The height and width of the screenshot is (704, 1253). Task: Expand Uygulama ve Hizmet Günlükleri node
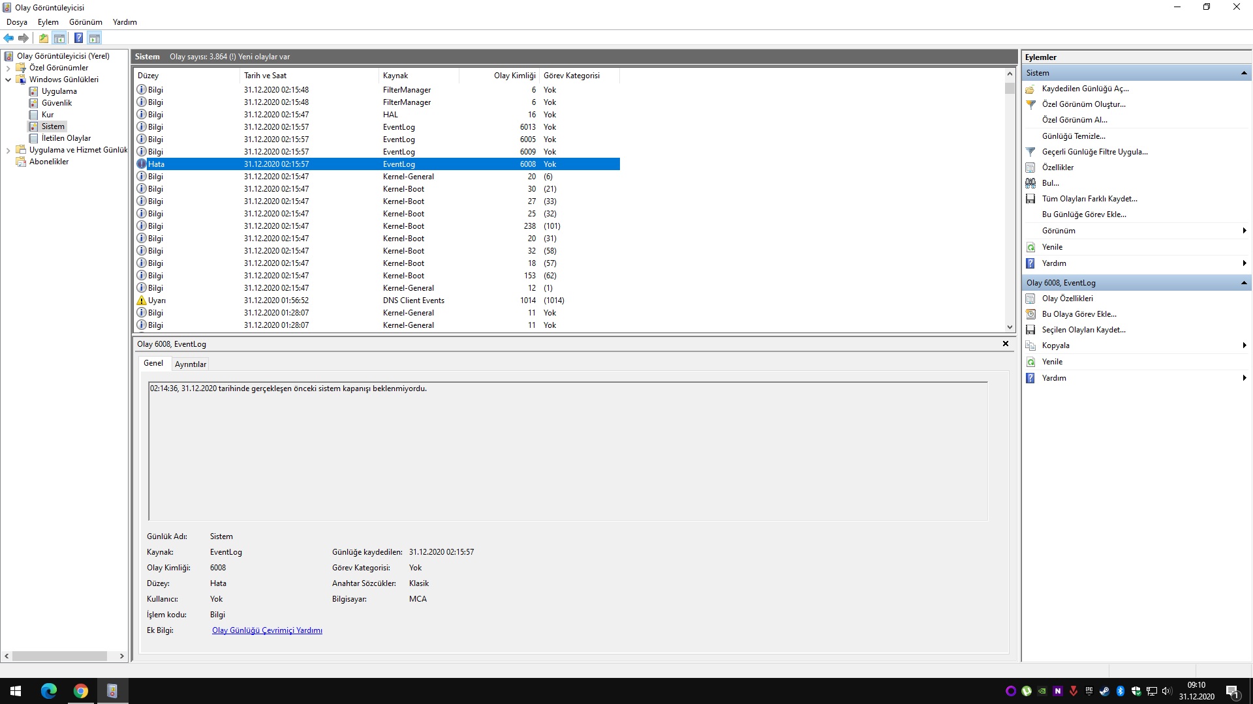[8, 150]
